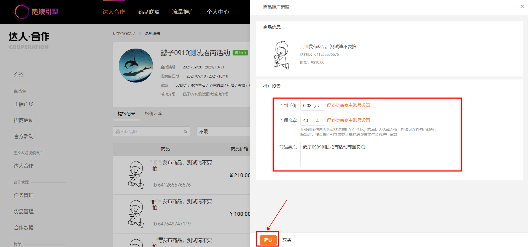Open 合作数据 in the sidebar

24,227
